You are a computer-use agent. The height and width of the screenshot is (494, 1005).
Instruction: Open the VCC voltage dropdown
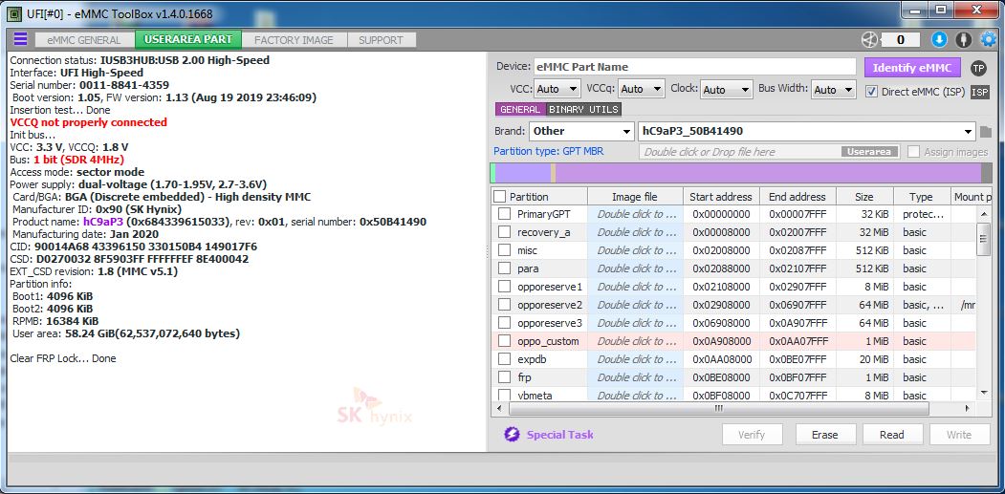click(x=557, y=89)
